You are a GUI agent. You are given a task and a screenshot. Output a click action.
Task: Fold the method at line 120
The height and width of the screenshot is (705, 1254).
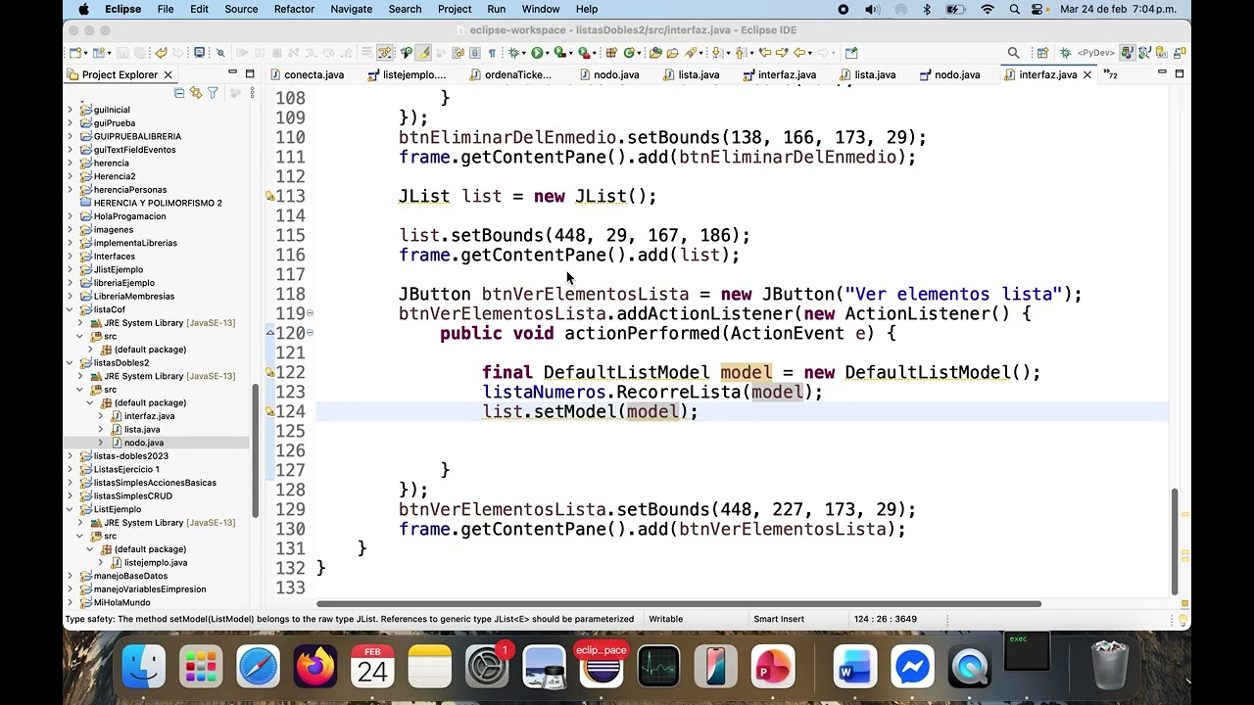click(x=310, y=333)
